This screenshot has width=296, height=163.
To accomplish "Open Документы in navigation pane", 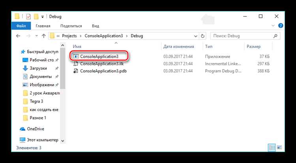I will pos(41,77).
